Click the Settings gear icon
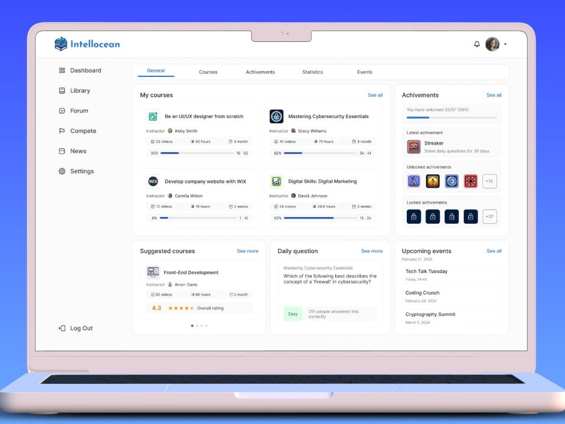Screen dimensions: 565x424 pos(62,171)
